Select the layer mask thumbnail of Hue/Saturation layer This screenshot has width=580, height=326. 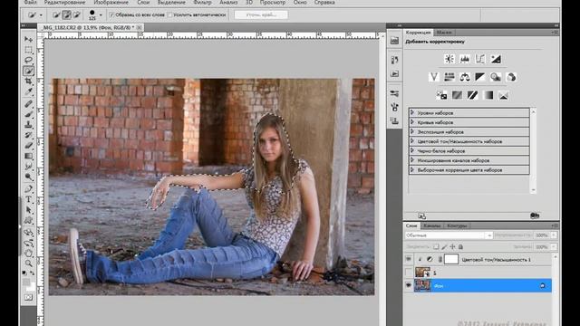(x=451, y=259)
